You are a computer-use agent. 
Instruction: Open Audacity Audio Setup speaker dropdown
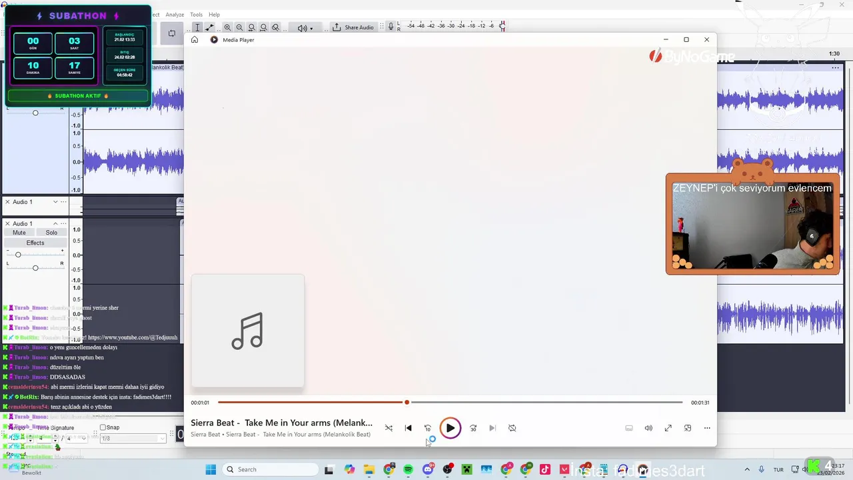coord(305,28)
